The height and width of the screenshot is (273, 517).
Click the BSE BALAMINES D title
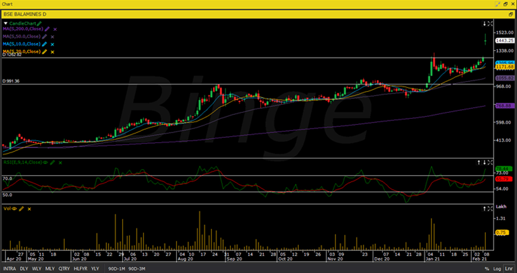point(25,14)
